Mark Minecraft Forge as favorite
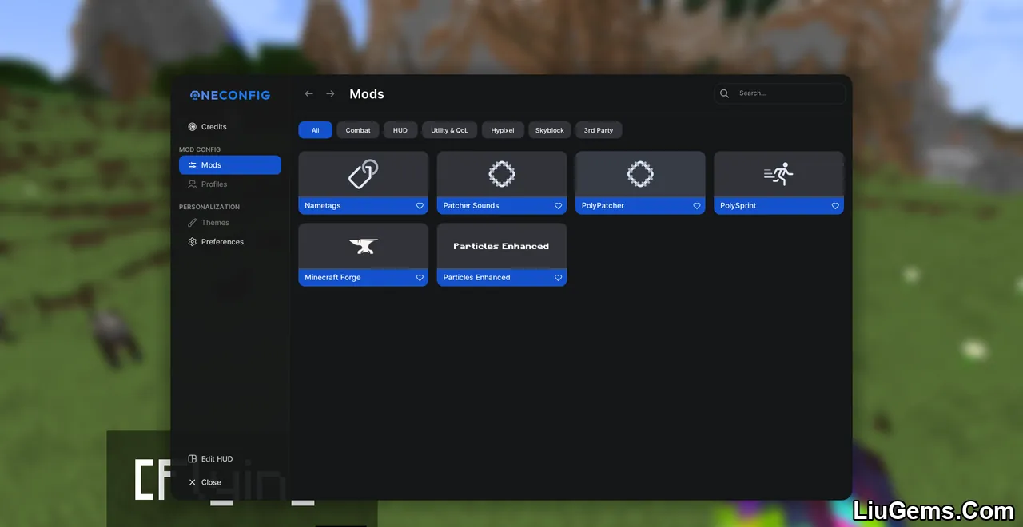Image resolution: width=1023 pixels, height=527 pixels. coord(420,278)
